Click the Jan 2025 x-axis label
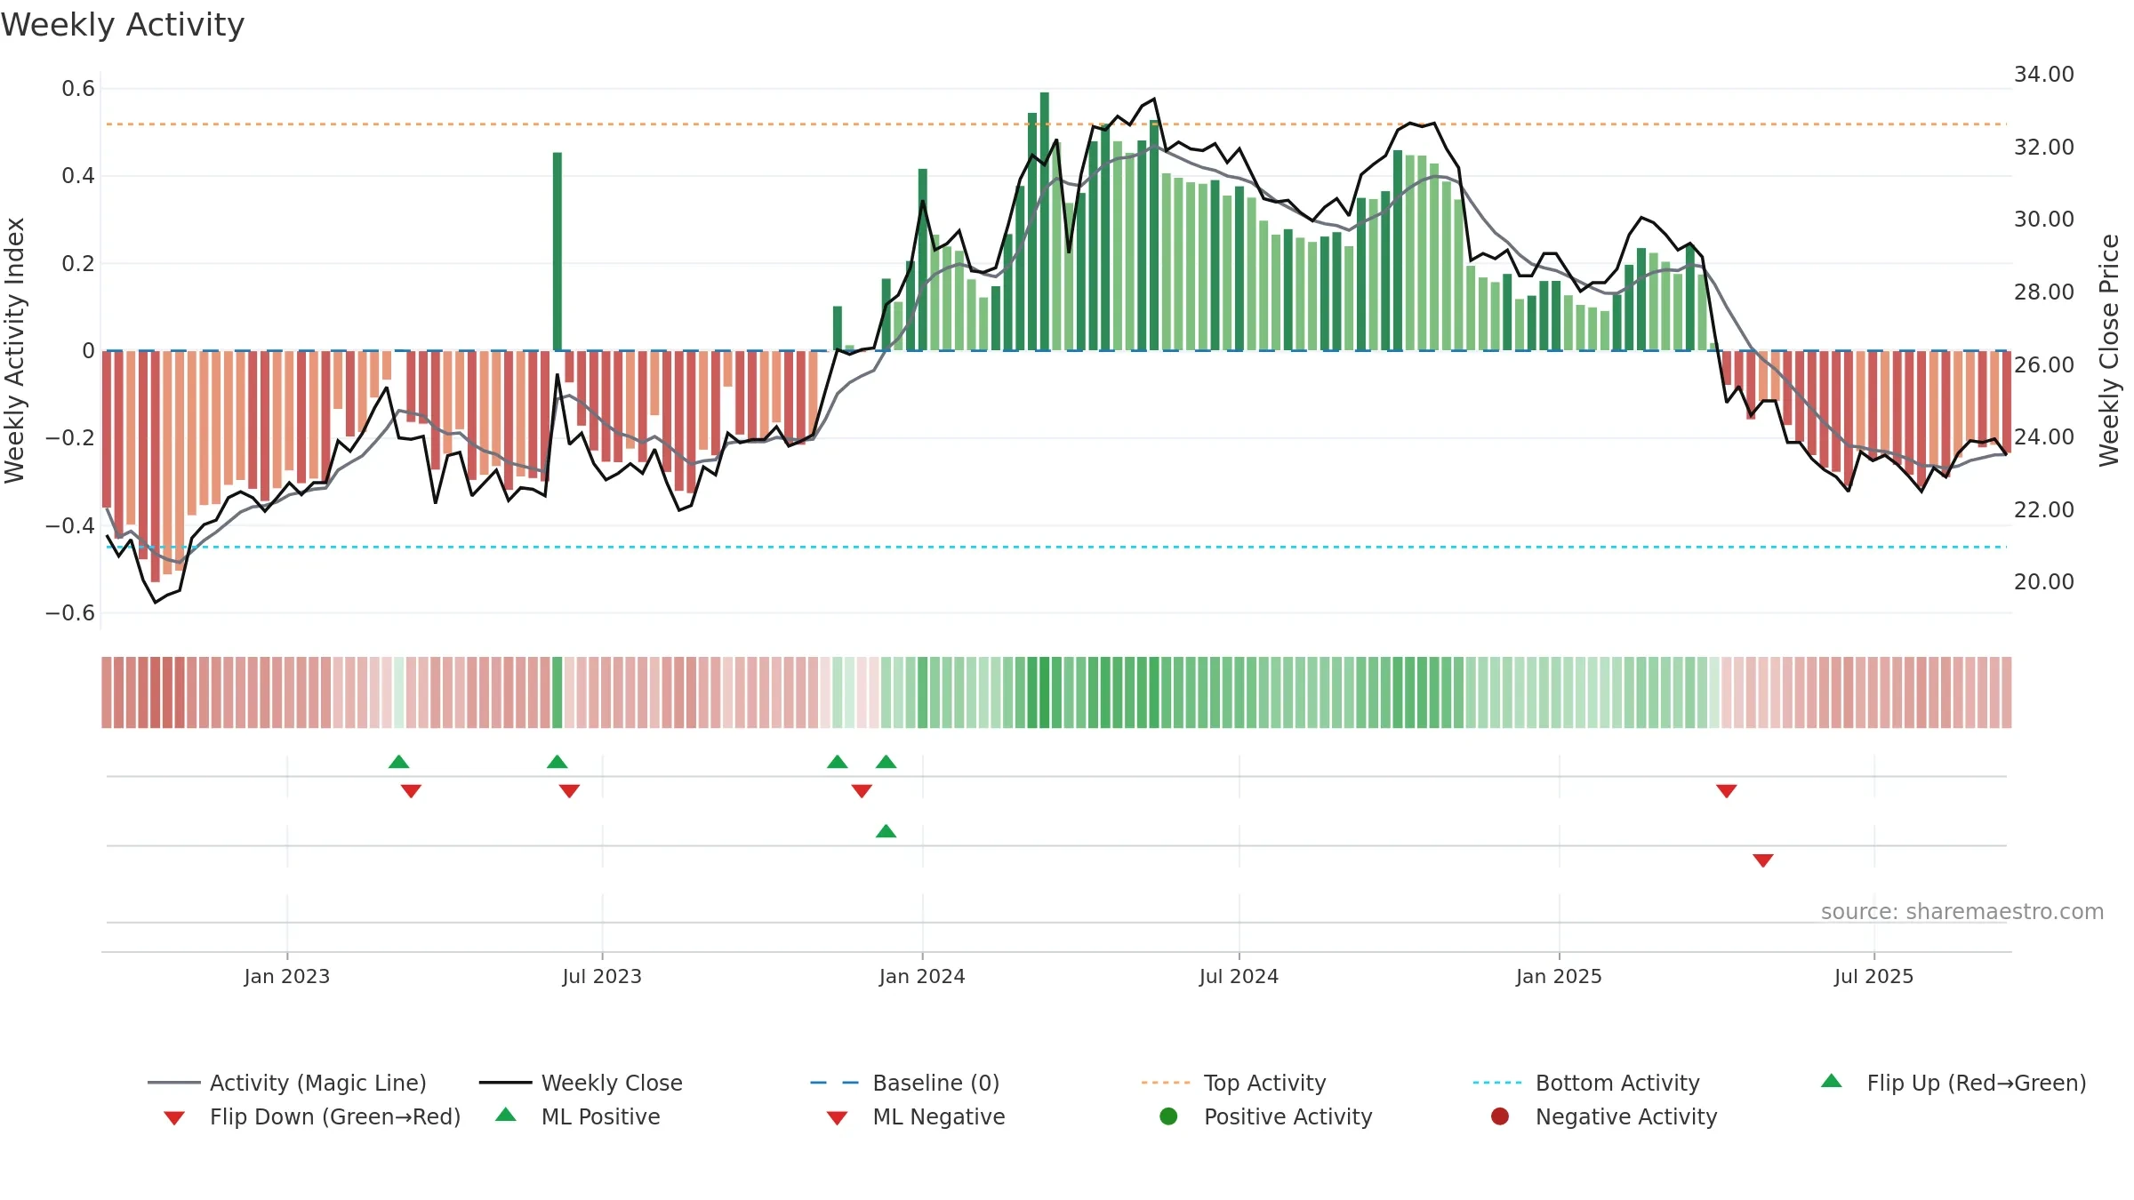This screenshot has width=2134, height=1200. click(x=1559, y=976)
